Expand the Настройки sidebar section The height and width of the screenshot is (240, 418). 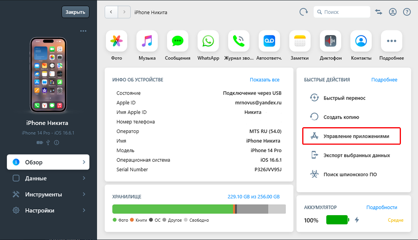[48, 210]
